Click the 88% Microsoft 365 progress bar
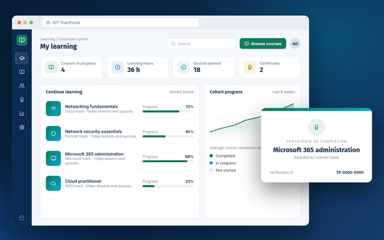 168,161
